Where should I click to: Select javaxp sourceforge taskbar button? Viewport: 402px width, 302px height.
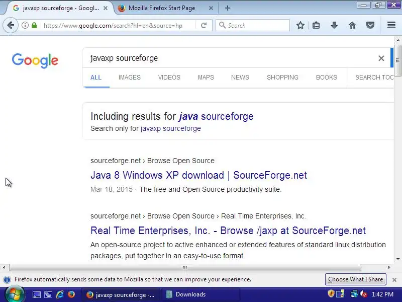[x=121, y=294]
